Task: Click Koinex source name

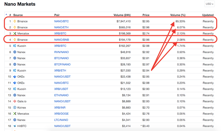Action: (22, 107)
